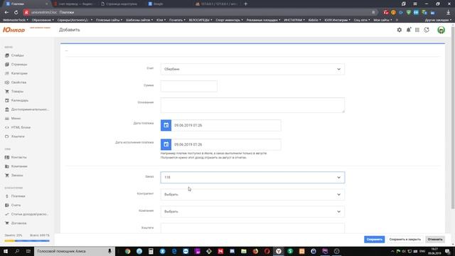Click the Дата платежа date field

(226, 125)
